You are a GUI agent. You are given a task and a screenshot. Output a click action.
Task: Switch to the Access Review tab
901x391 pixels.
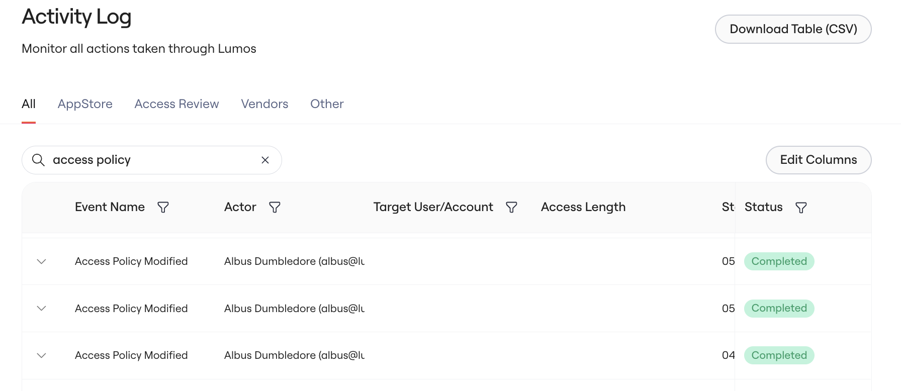176,104
